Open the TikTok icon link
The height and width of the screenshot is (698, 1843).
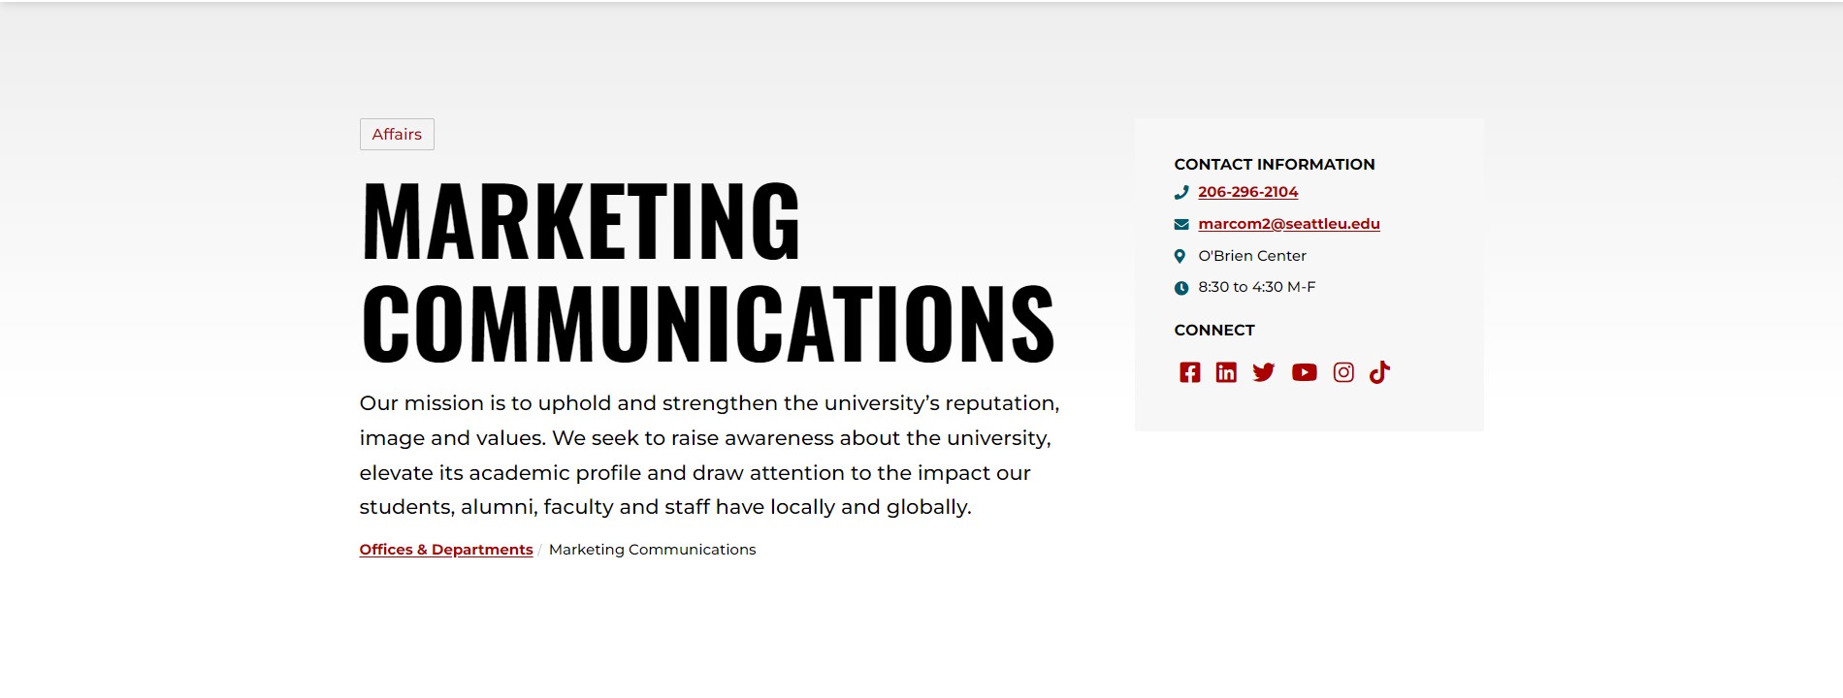(1379, 372)
